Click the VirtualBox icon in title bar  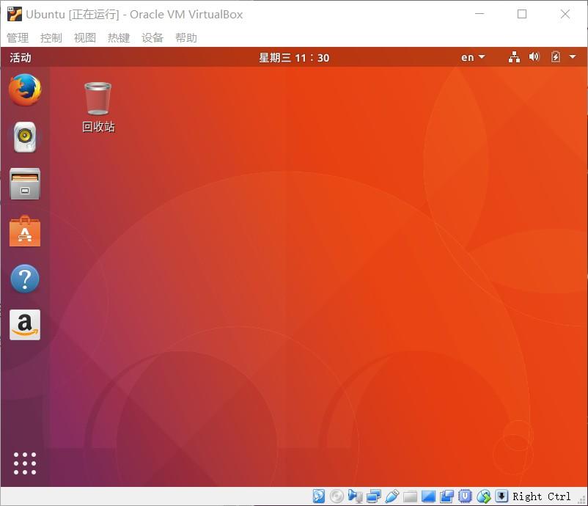pyautogui.click(x=15, y=14)
